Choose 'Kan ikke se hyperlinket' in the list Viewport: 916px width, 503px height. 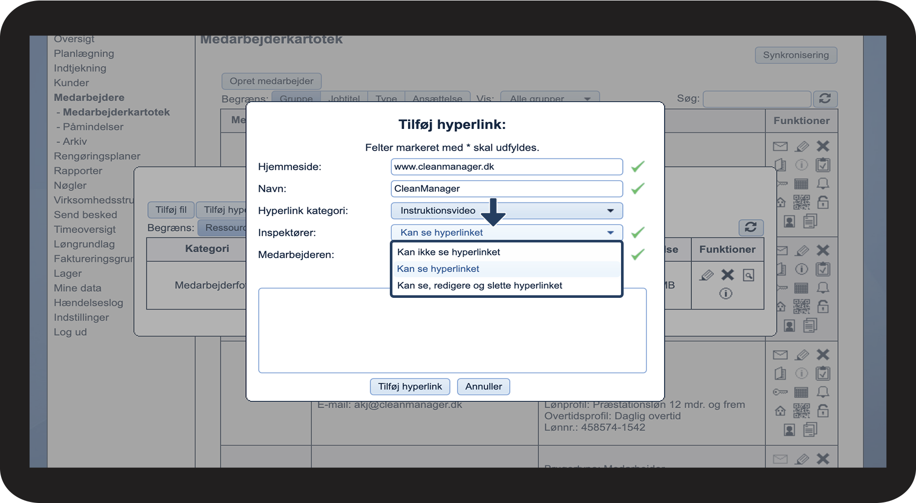pos(506,252)
